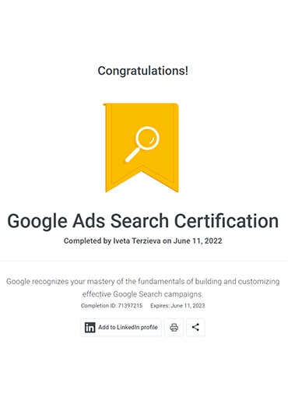Image resolution: width=288 pixels, height=397 pixels.
Task: Click the horizontal divider below the completion line
Action: (144, 261)
